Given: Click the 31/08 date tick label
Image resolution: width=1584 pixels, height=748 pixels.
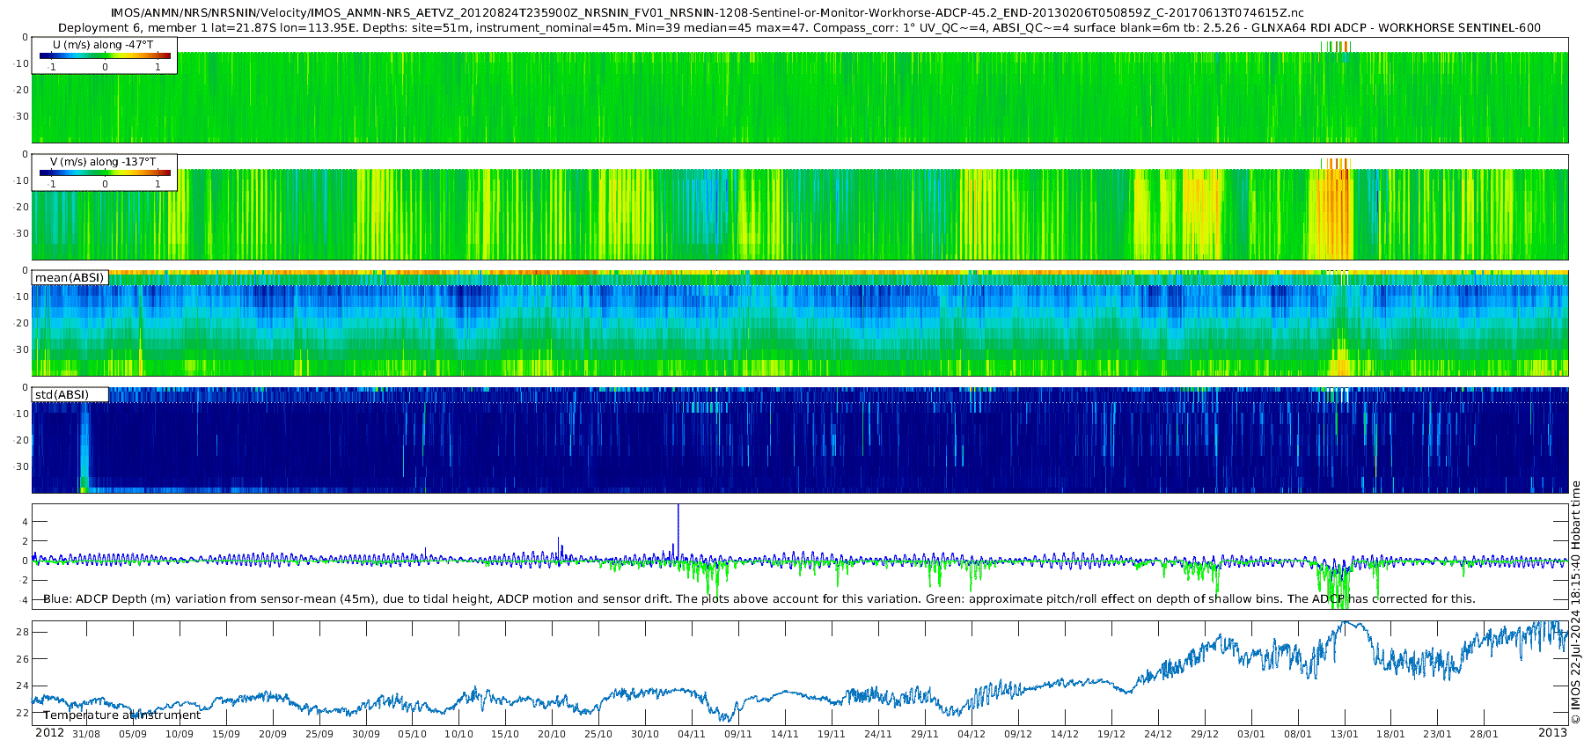Looking at the screenshot, I should pos(85,734).
